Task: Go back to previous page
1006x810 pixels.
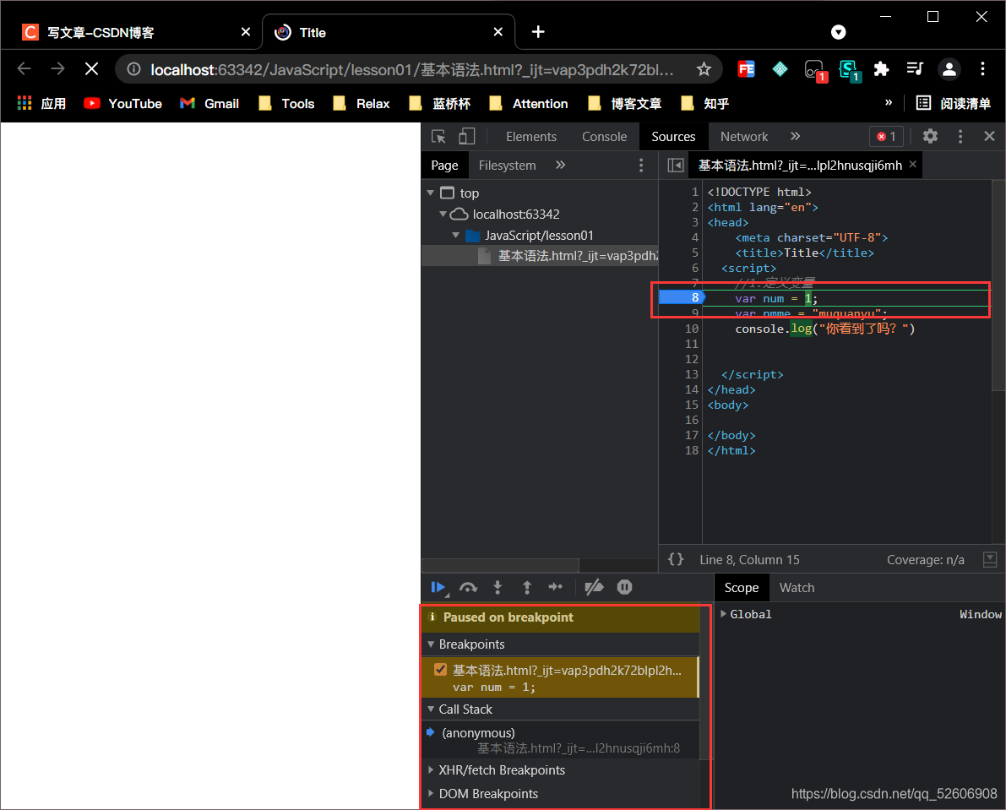Action: (24, 68)
